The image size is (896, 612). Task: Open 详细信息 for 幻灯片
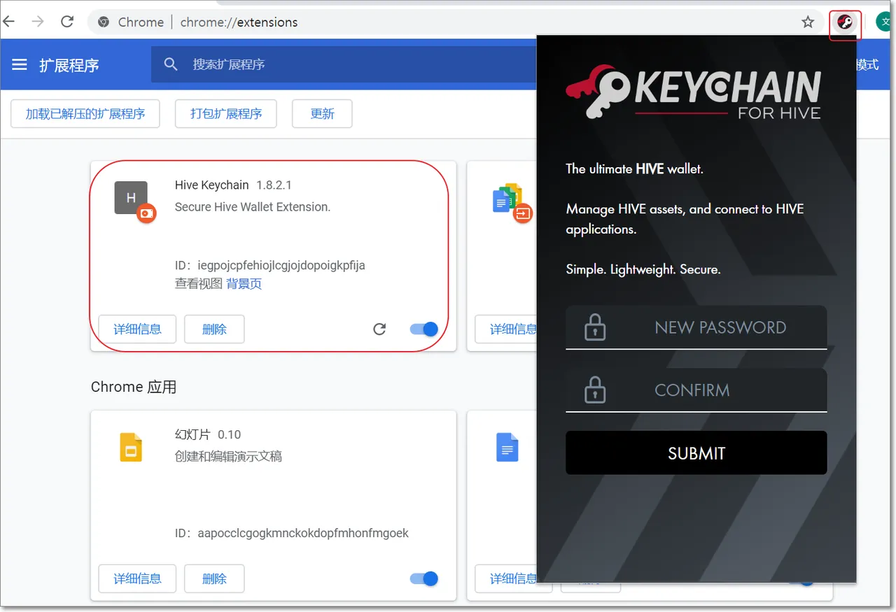137,578
